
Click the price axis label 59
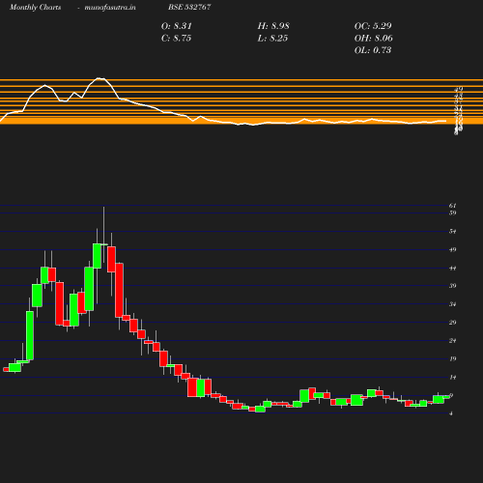point(452,213)
